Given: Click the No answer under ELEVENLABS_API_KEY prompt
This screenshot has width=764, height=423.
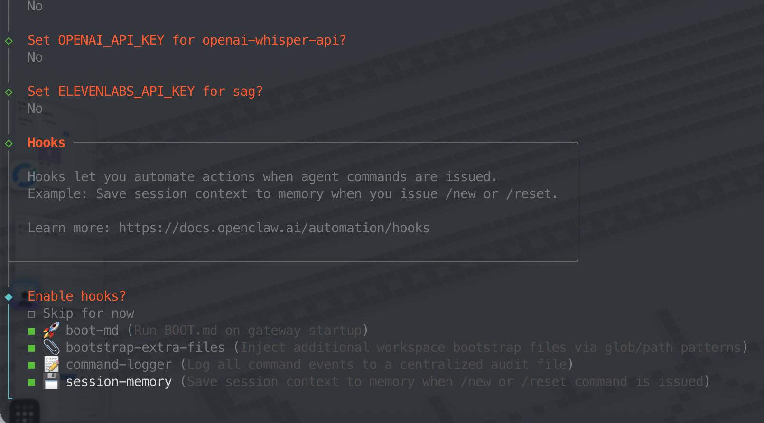Looking at the screenshot, I should [x=35, y=109].
